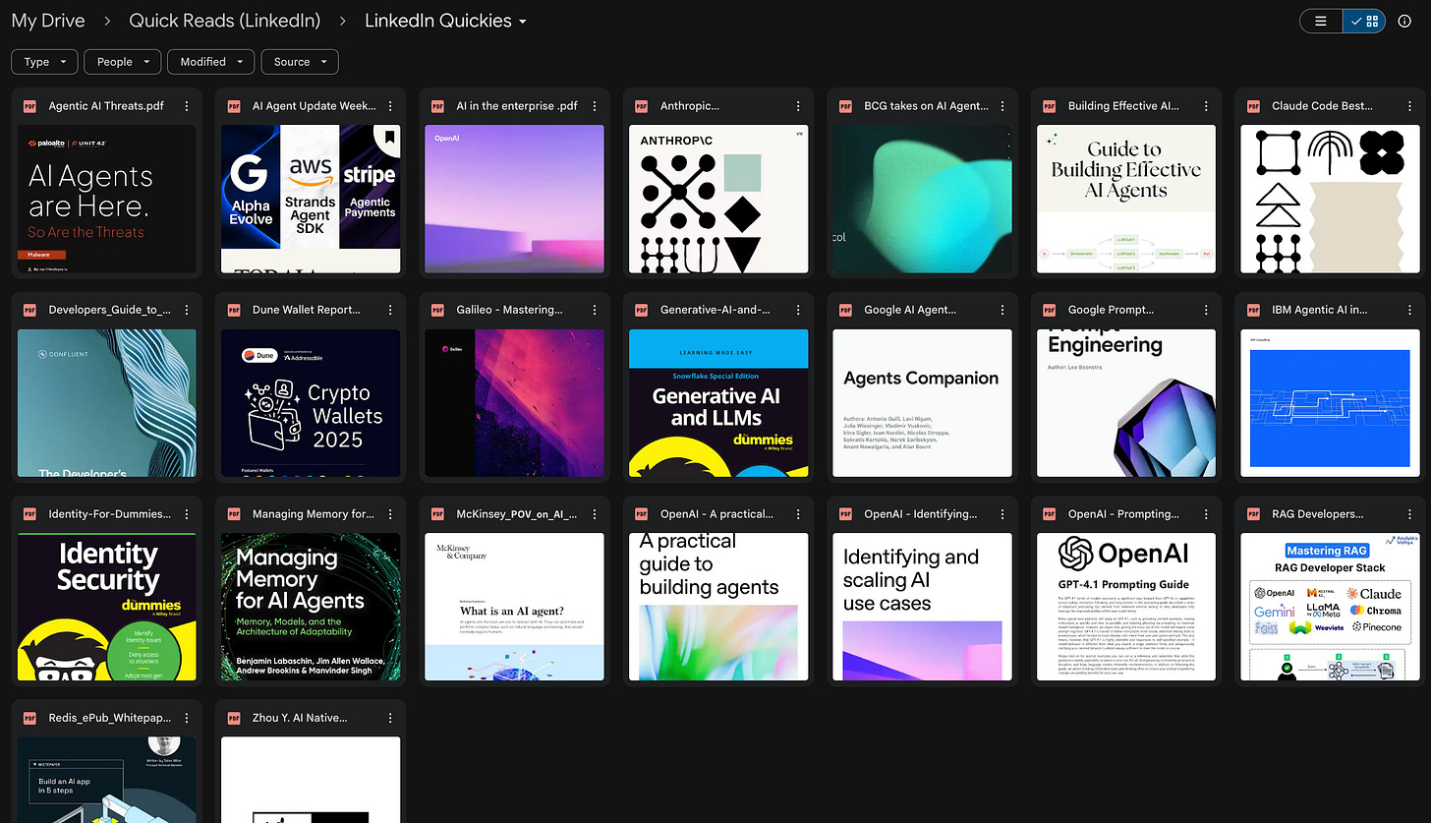Select the file name Redis_ePub_Whitepap...

(x=109, y=718)
